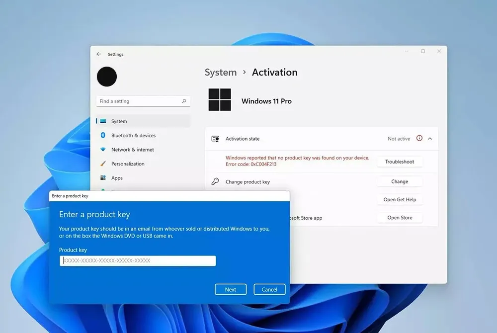Viewport: 497px width, 333px height.
Task: Click the Enter a product key dialog title bar
Action: pos(169,196)
